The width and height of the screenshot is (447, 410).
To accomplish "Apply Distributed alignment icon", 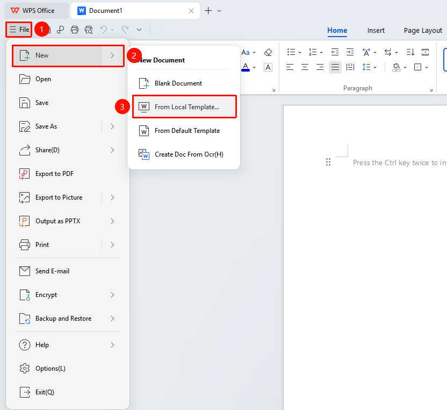I will point(350,67).
